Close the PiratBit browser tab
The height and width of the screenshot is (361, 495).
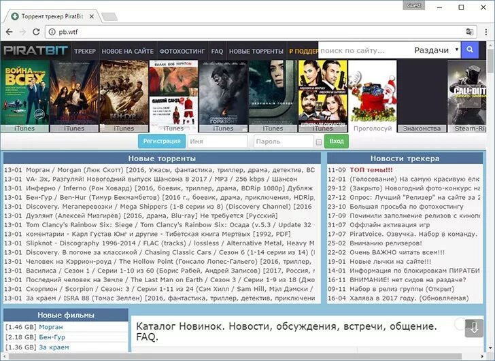[92, 16]
